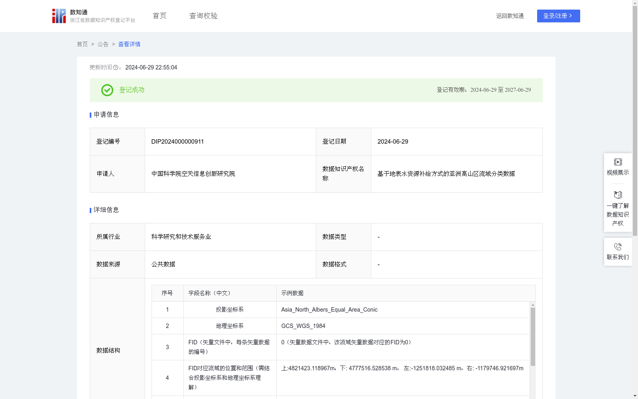Click the page scrollbar up arrow

click(635, 3)
